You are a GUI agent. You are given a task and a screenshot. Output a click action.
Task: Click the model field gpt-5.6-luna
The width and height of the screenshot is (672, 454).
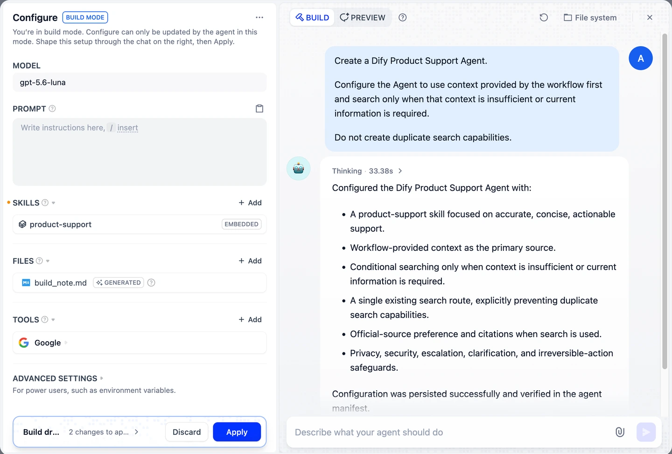pyautogui.click(x=140, y=83)
